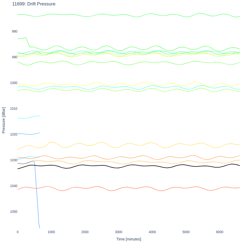This screenshot has height=244, width=244.
Task: Select the 3000 minutes time axis tick
Action: pos(118,232)
